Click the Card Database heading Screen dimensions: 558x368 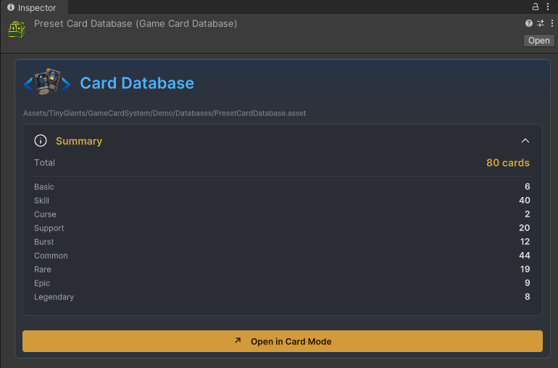click(x=137, y=83)
